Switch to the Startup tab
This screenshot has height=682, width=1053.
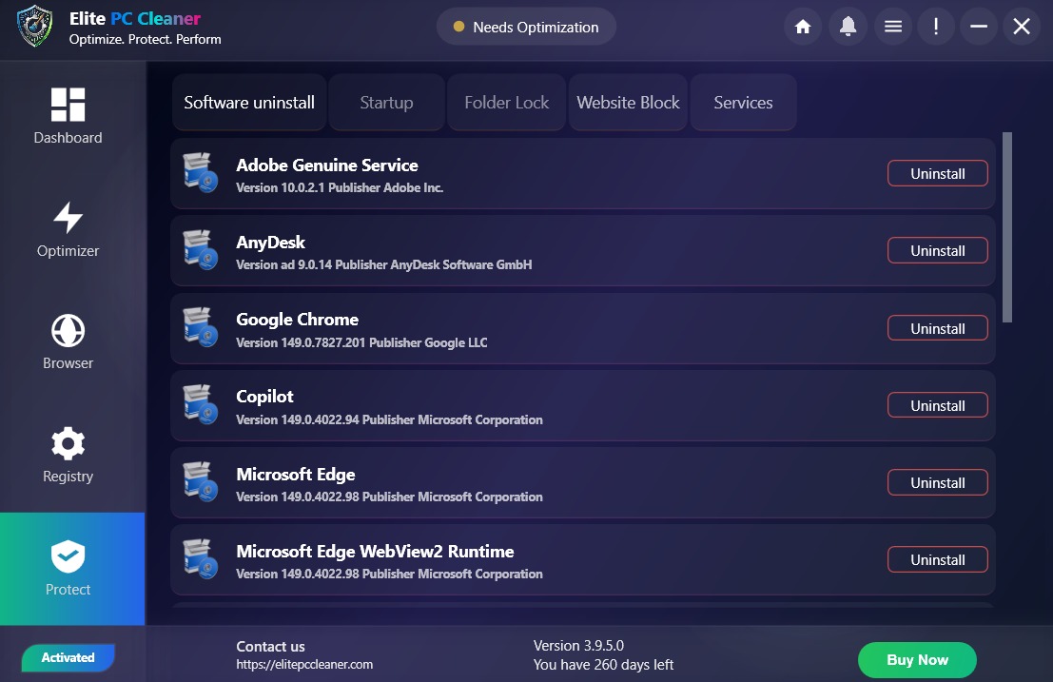click(387, 102)
